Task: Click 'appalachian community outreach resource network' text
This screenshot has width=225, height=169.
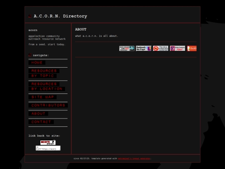Action: click(x=47, y=38)
